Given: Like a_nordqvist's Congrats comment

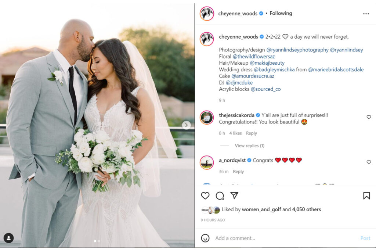Looking at the screenshot, I should coord(369,162).
